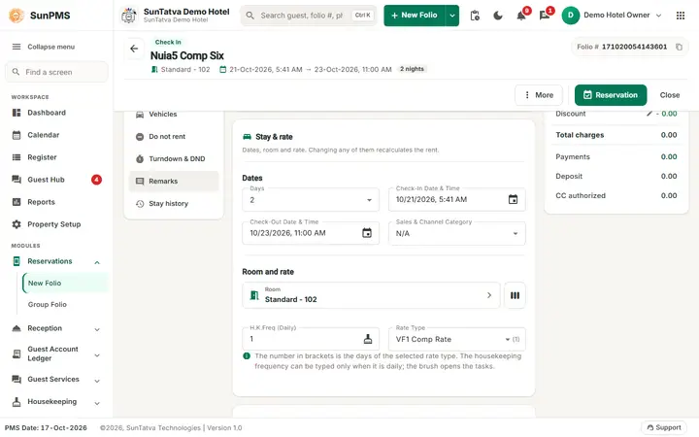Click the back arrow beside Check in
Viewport: 699px width, 437px height.
(x=134, y=49)
